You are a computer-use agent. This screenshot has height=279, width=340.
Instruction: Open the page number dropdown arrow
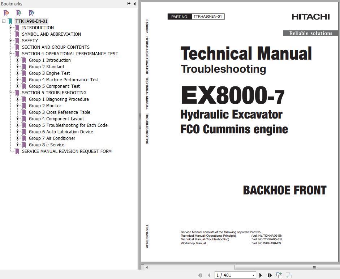[x=253, y=275]
